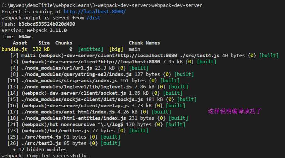Click the bundle.js asset name
Viewport: 285px width, 158px height.
[14, 49]
